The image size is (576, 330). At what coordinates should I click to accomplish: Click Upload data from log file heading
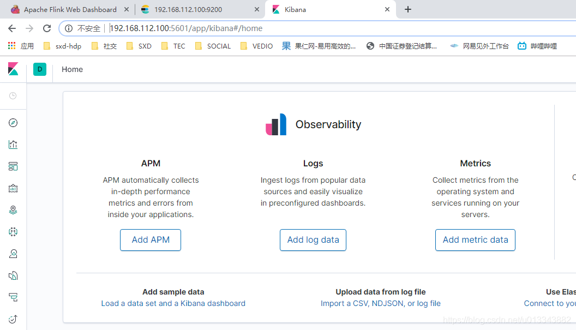(x=381, y=292)
